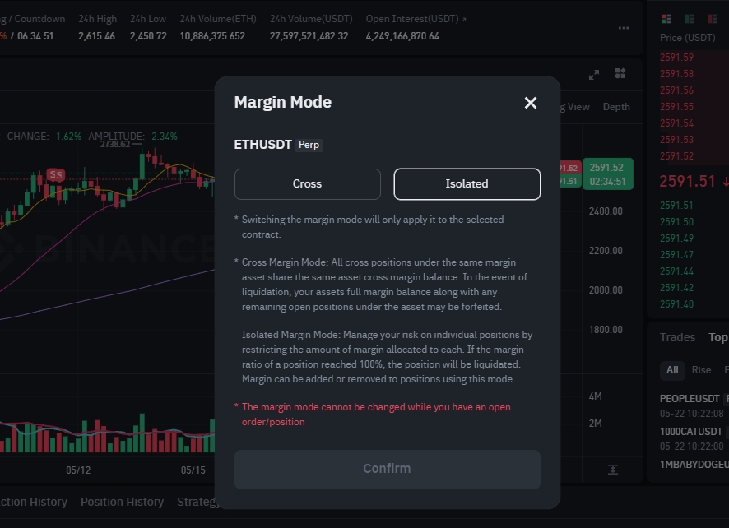Open the three-dots more options menu

(624, 28)
